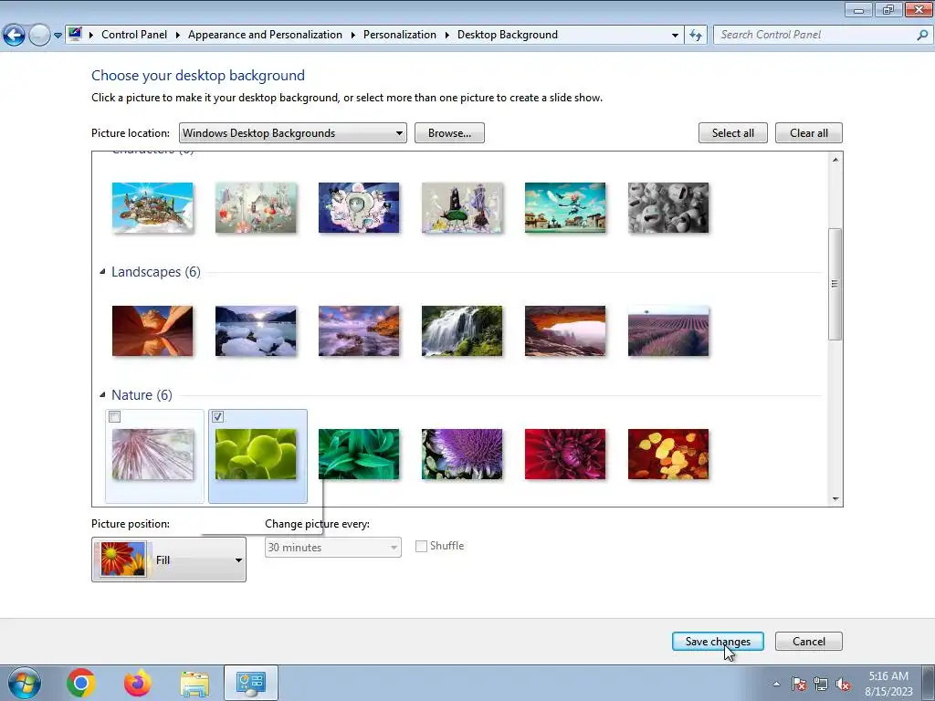This screenshot has width=935, height=701.
Task: Uncheck the green succulent wallpaper checkbox
Action: 217,416
